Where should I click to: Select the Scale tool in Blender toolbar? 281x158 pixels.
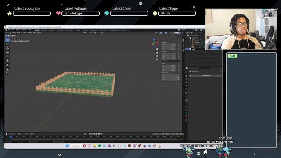click(x=7, y=57)
